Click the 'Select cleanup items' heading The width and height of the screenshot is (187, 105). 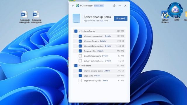point(97,17)
